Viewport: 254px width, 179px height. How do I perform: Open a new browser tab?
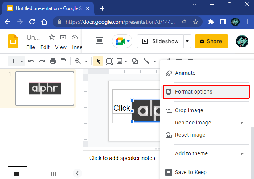tap(102, 8)
